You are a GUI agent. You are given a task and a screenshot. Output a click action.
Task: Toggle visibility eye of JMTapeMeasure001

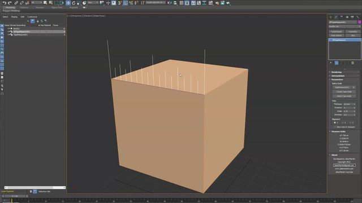click(x=9, y=32)
